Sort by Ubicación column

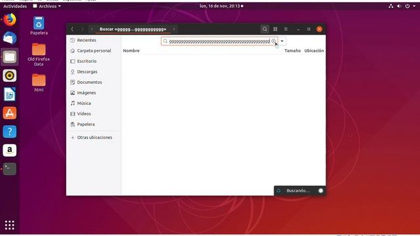point(314,50)
